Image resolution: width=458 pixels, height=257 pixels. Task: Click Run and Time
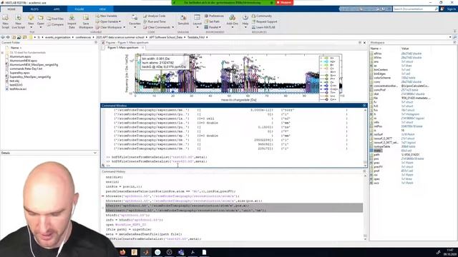(x=155, y=21)
